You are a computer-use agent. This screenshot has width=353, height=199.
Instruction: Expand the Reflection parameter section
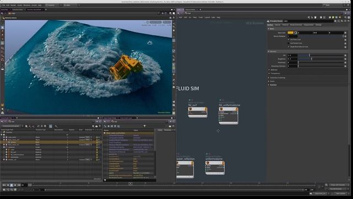click(x=269, y=70)
